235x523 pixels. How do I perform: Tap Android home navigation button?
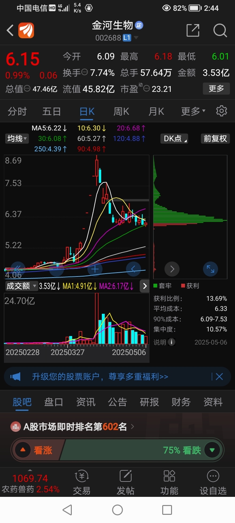117,510
